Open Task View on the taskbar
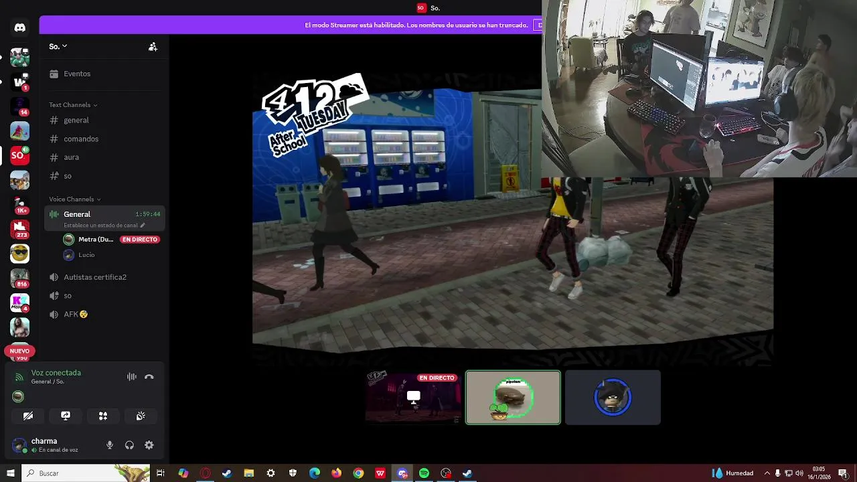This screenshot has width=857, height=482. [161, 473]
